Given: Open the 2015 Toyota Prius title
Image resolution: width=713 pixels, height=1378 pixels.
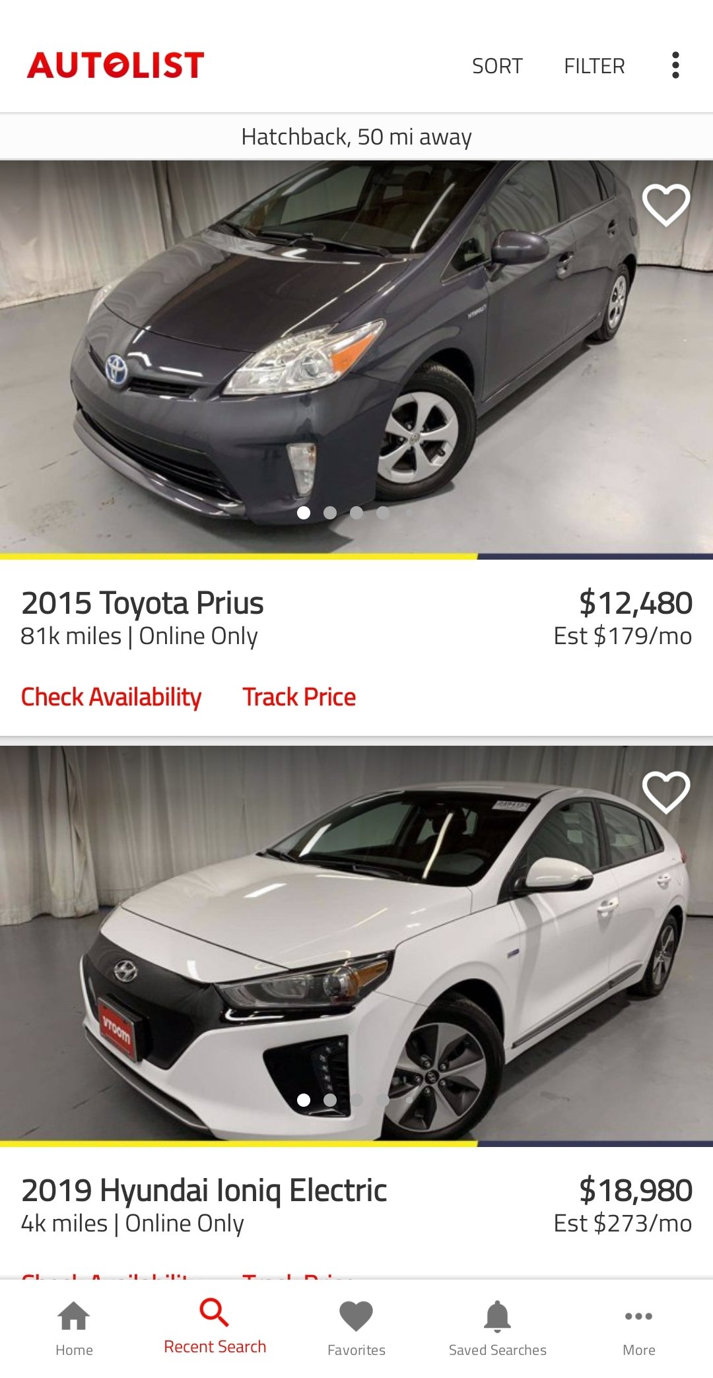Looking at the screenshot, I should click(143, 603).
